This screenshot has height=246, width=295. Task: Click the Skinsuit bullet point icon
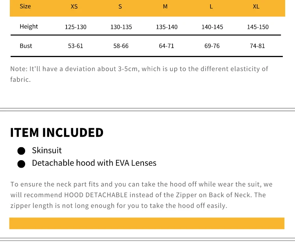tap(21, 151)
